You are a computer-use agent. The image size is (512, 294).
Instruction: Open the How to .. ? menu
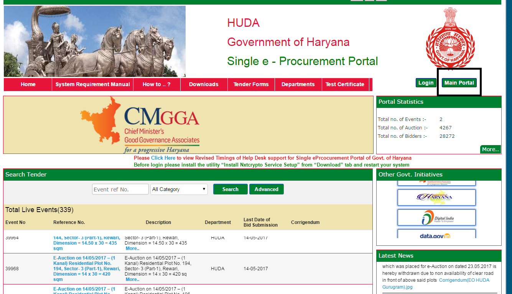(156, 84)
